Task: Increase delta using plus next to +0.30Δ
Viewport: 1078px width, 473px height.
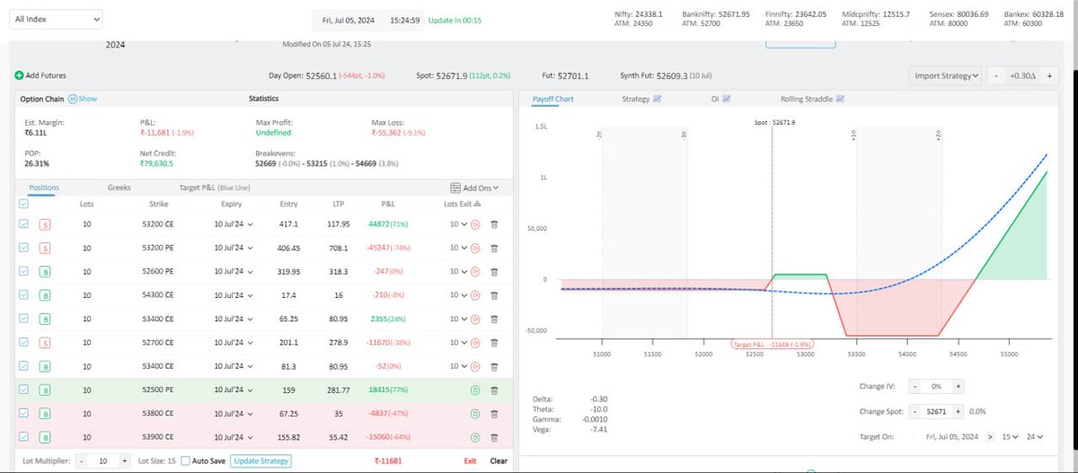Action: pyautogui.click(x=1048, y=76)
